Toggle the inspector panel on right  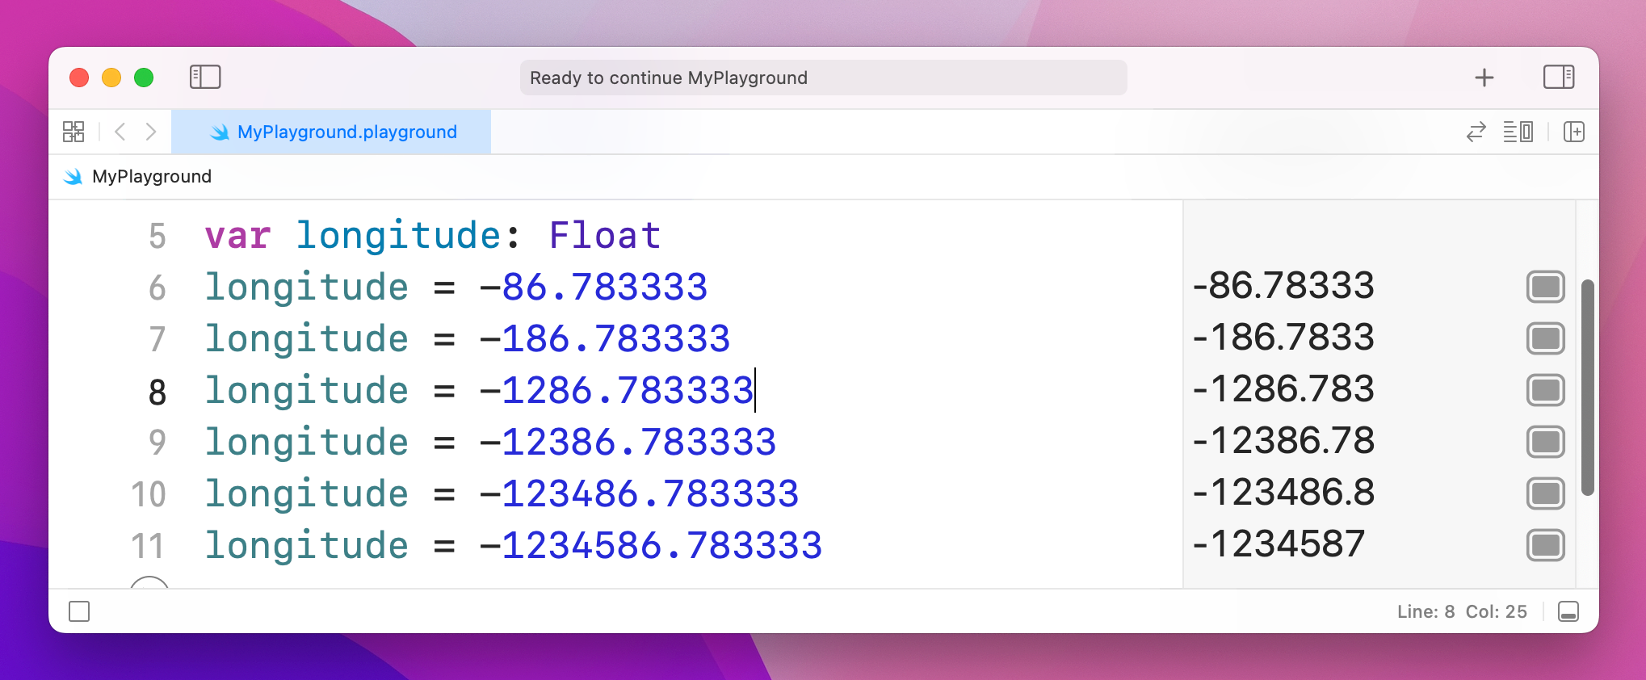pos(1559,78)
